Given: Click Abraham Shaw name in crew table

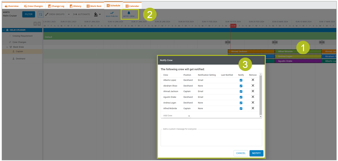Looking at the screenshot, I should click(x=170, y=86).
